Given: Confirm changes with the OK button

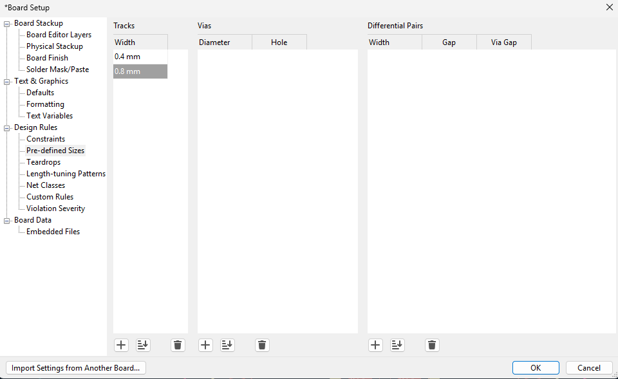Looking at the screenshot, I should coord(536,368).
